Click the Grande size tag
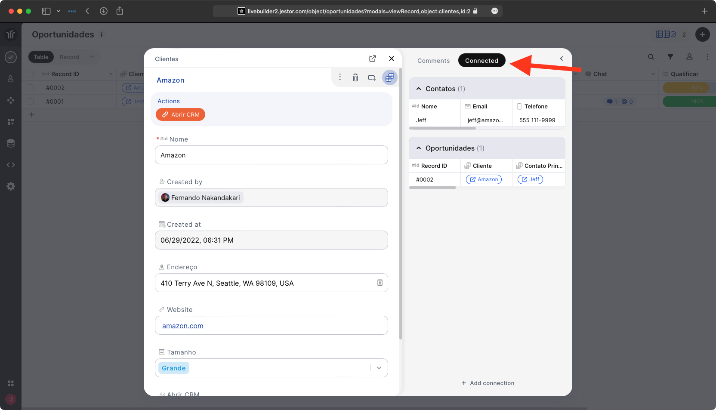 [174, 368]
